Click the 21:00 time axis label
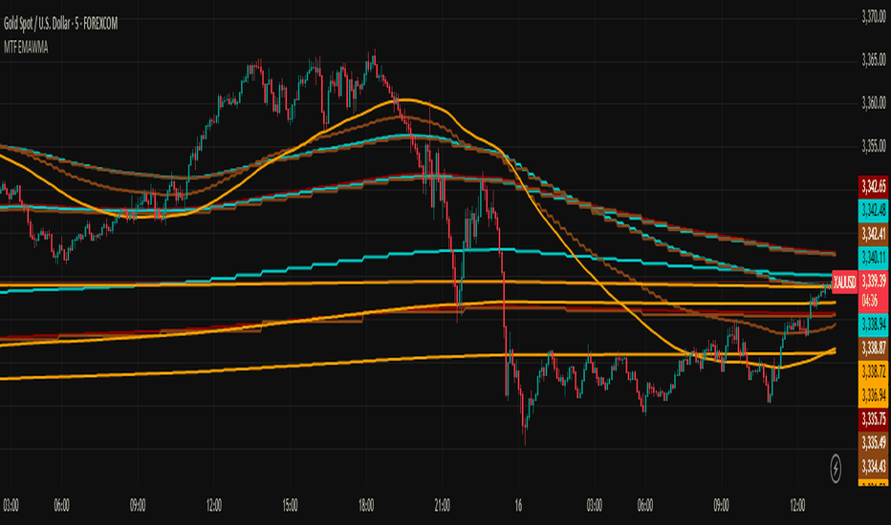Viewport: 891px width, 525px height. pos(442,505)
